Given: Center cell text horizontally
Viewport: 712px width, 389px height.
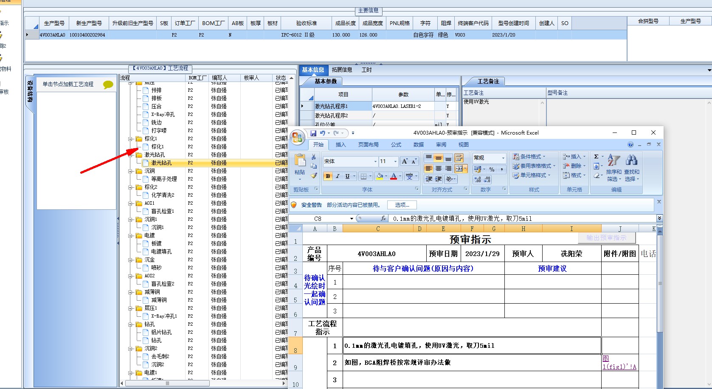Looking at the screenshot, I should point(439,169).
